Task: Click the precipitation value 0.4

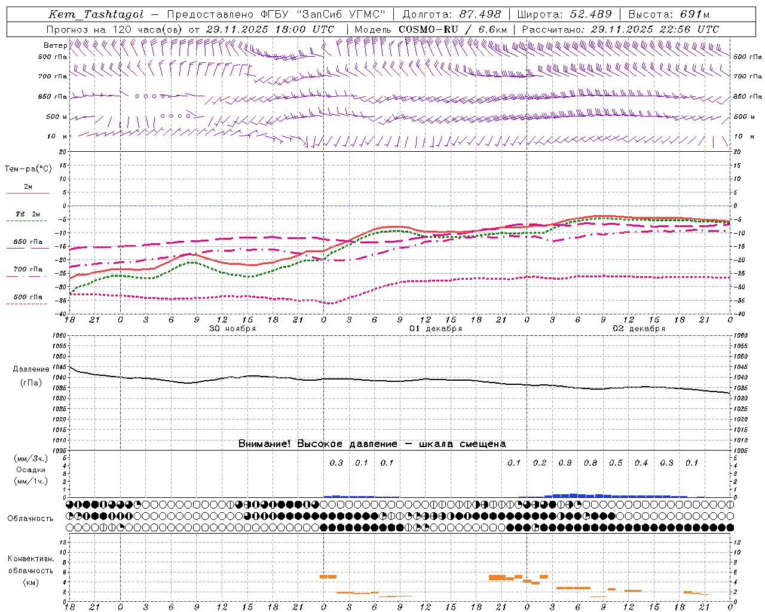Action: click(641, 463)
